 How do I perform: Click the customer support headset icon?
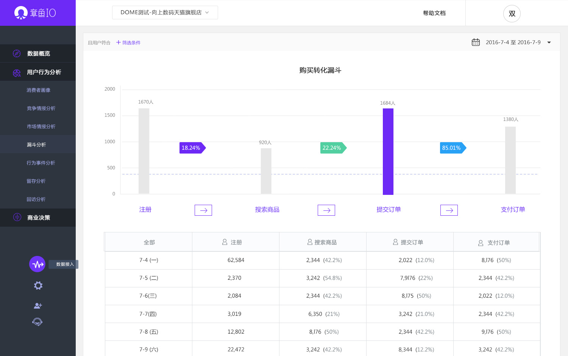tap(37, 322)
